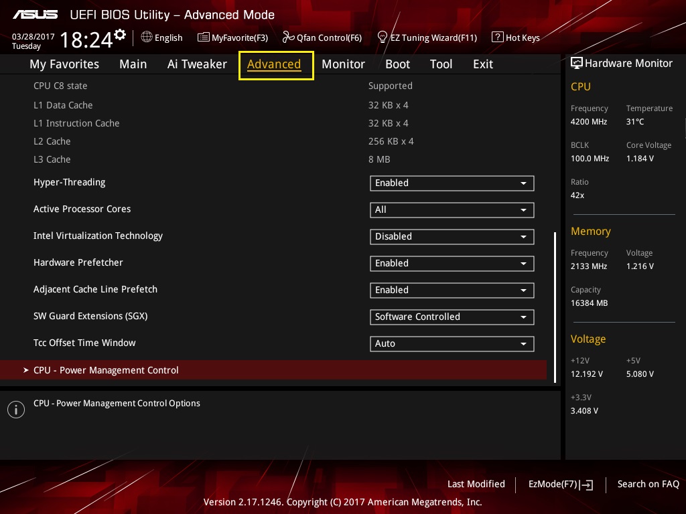Click the 12.192 V voltage reading

587,373
